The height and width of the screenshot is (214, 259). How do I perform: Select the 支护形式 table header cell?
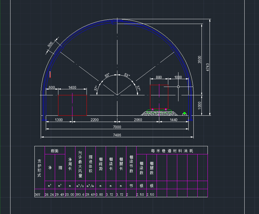(39, 168)
